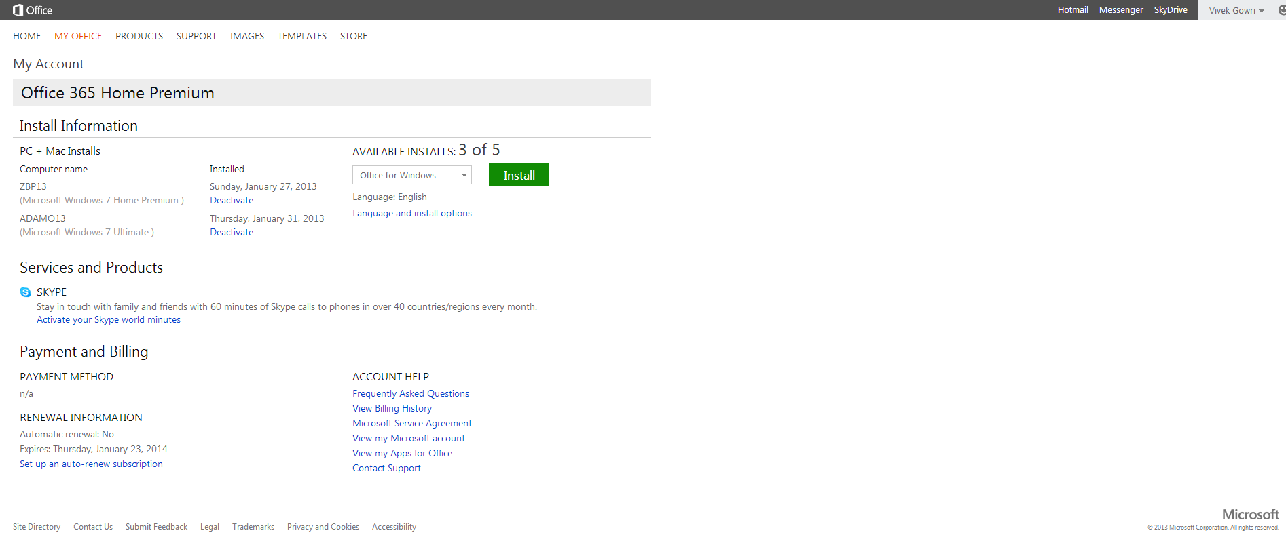Open the TEMPLATES menu item
This screenshot has height=537, width=1286.
(302, 36)
